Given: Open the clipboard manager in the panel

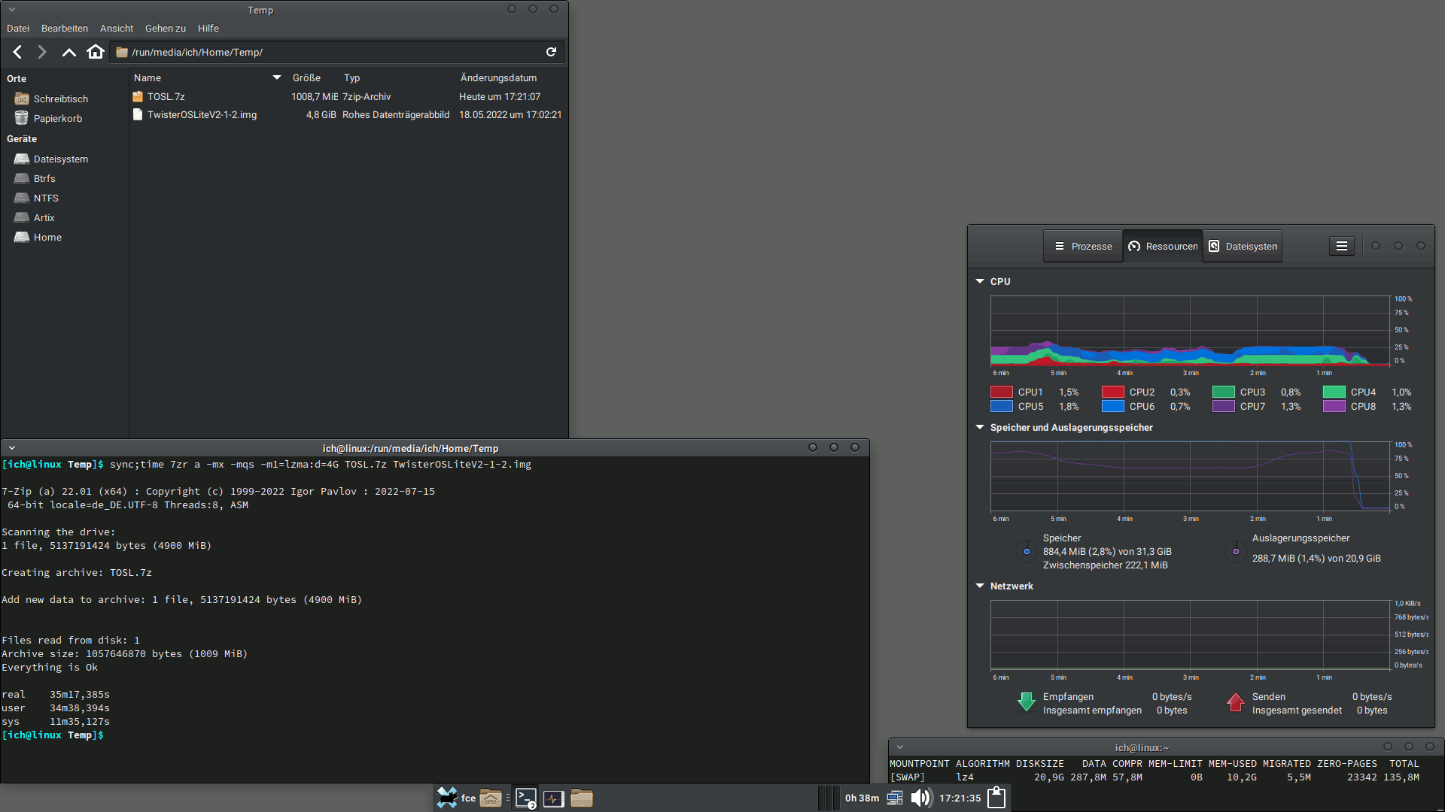Looking at the screenshot, I should (x=996, y=798).
